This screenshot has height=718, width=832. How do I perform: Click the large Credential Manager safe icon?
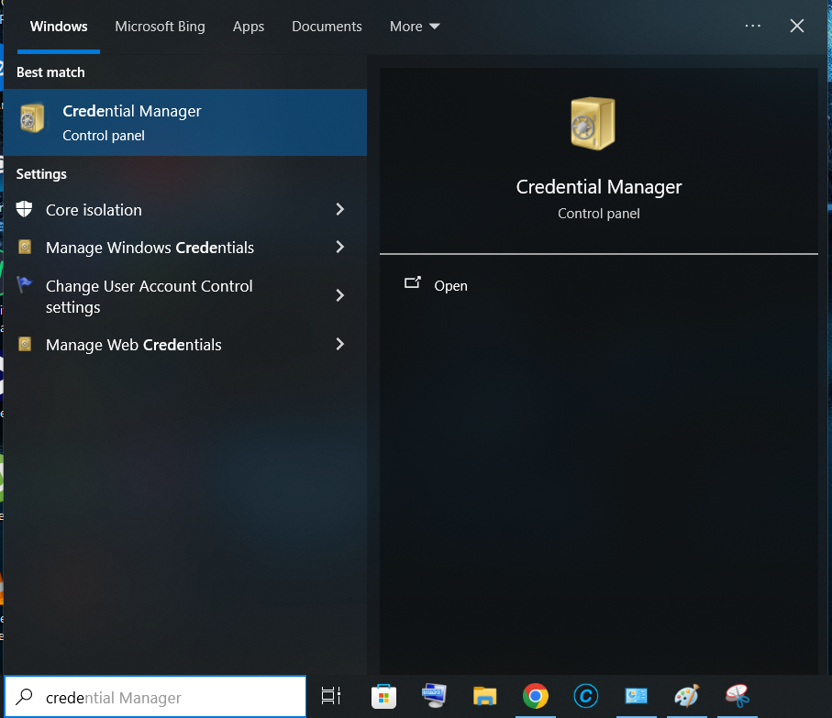[593, 122]
